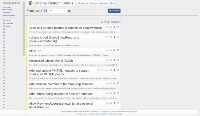Open the Apache-2.0 license link

click(133, 112)
